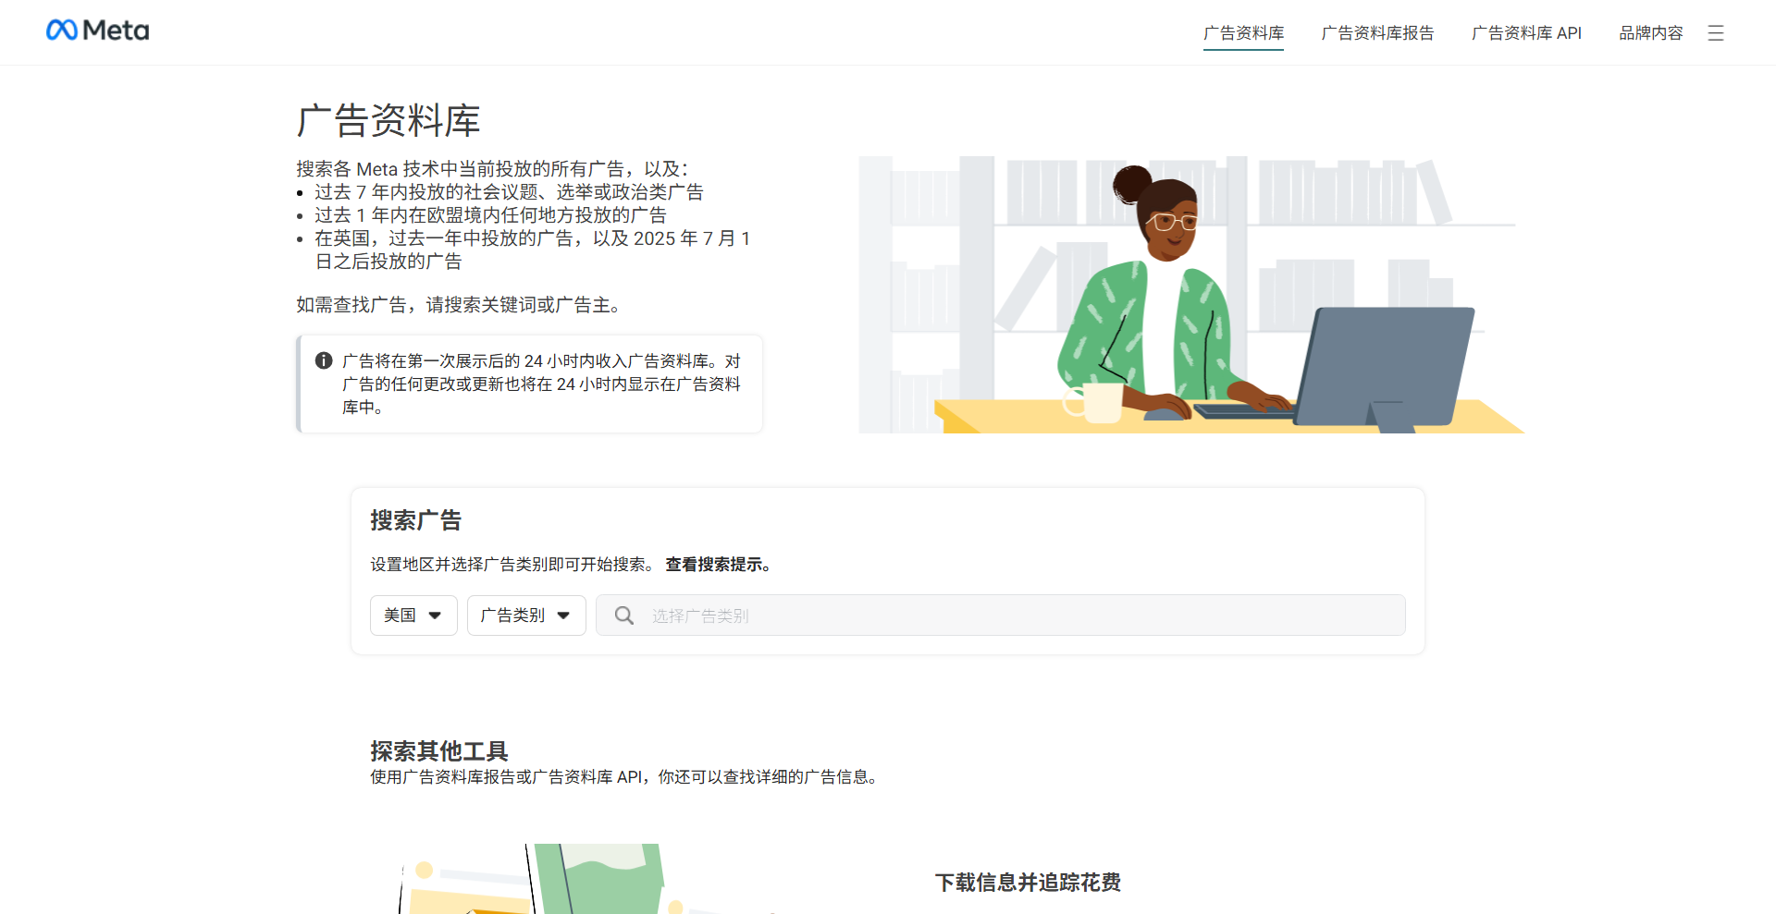Open the hamburger menu icon
This screenshot has width=1776, height=914.
coord(1716,33)
